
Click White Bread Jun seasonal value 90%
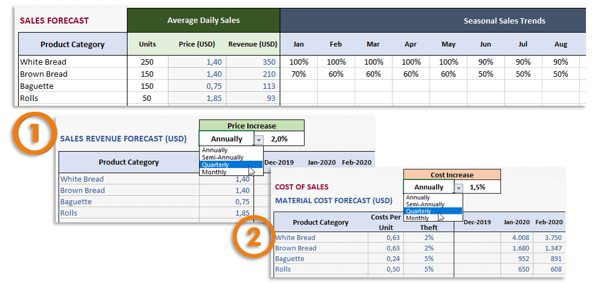click(x=486, y=62)
